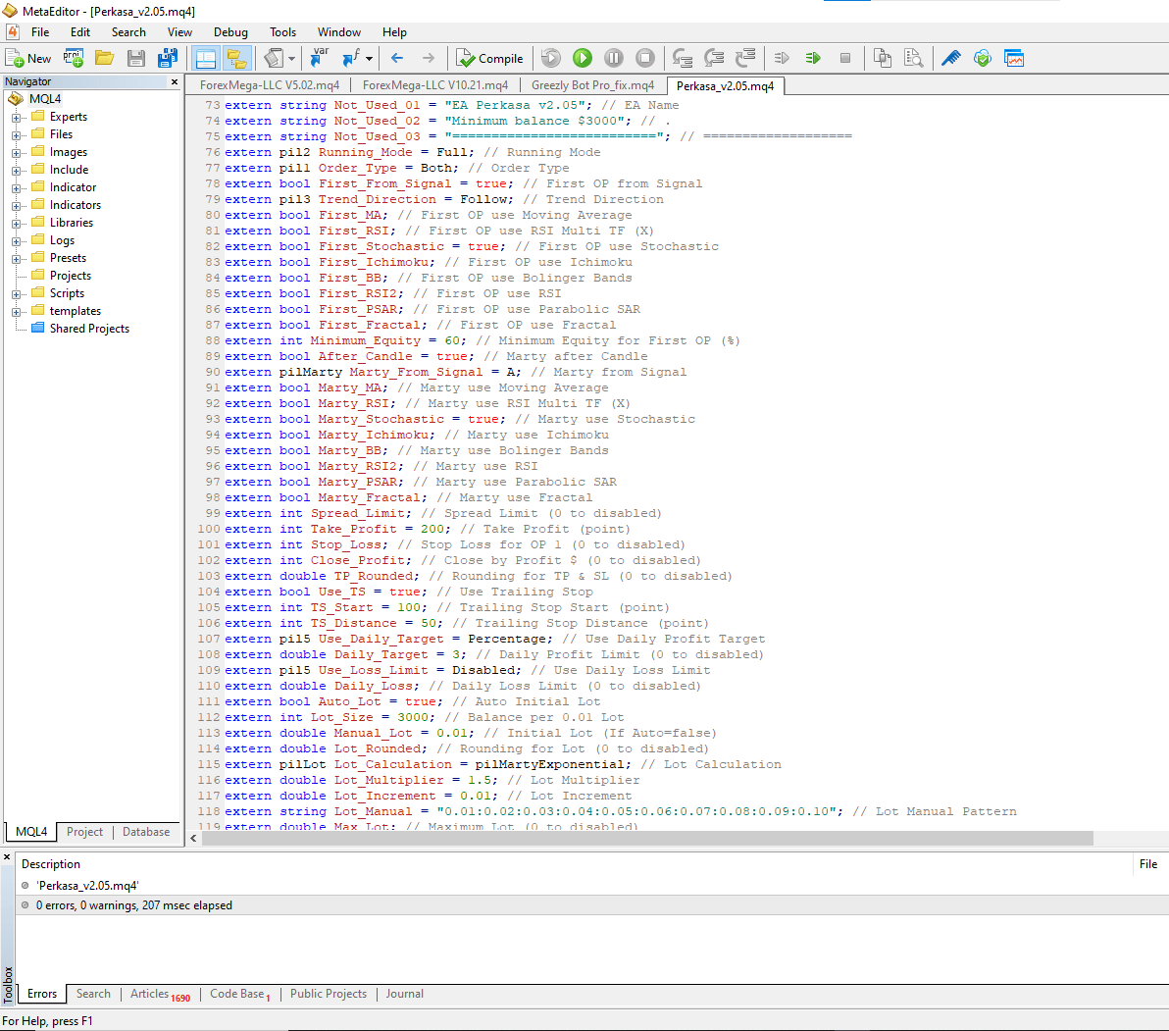Viewport: 1169px width, 1031px height.
Task: Click the go to function icon
Action: pyautogui.click(x=350, y=58)
